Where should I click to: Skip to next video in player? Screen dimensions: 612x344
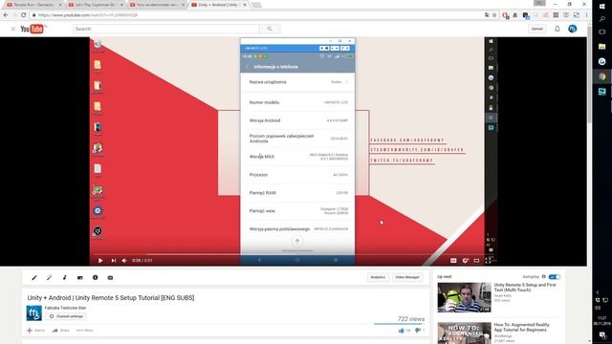point(114,261)
